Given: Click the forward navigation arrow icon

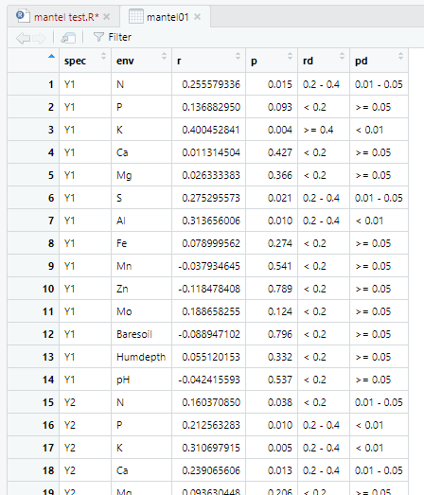Looking at the screenshot, I should (x=39, y=38).
